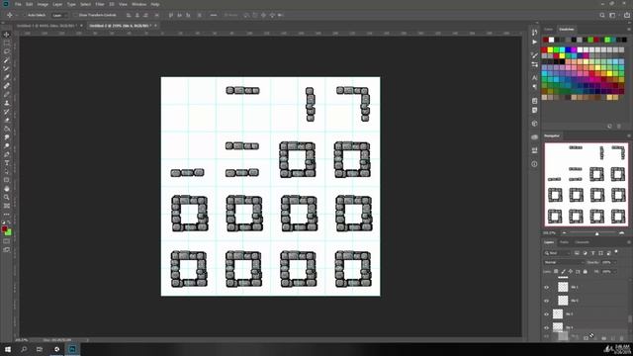Image resolution: width=633 pixels, height=356 pixels.
Task: Click the delete layer trash icon
Action: click(x=621, y=338)
